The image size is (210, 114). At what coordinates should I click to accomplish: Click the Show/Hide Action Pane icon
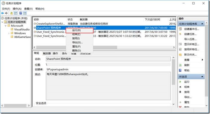tap(25, 13)
